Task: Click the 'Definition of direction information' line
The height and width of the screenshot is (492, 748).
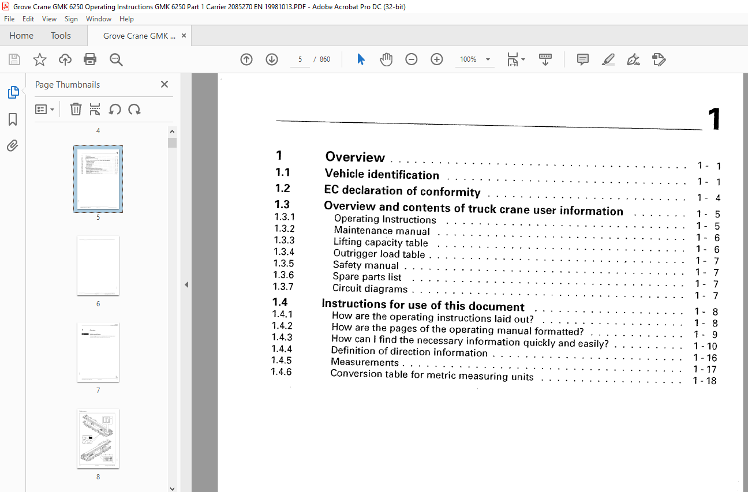Action: (x=409, y=351)
